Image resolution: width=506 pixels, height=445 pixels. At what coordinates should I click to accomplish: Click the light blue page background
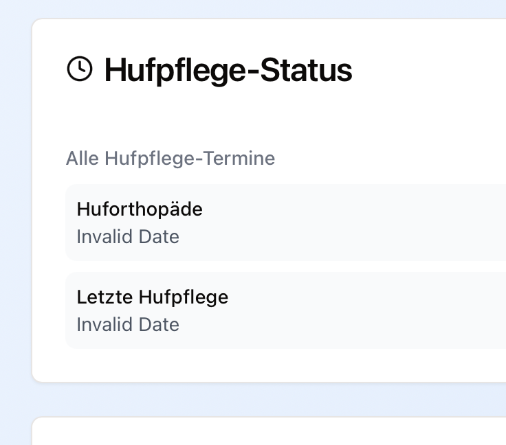point(15,206)
